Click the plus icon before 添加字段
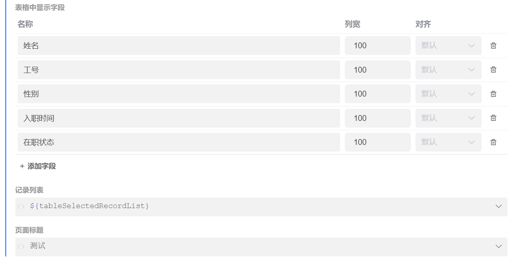The image size is (517, 267). click(x=22, y=166)
